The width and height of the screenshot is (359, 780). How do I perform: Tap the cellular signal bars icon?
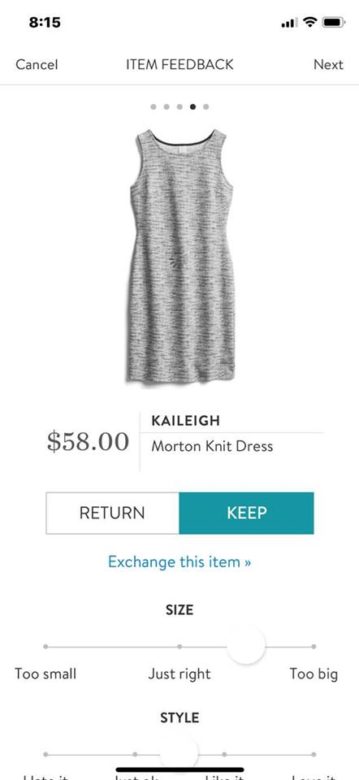[289, 23]
